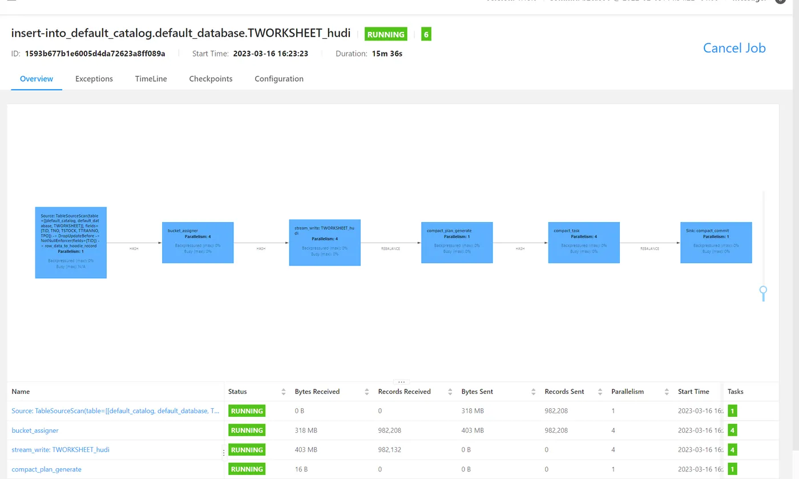Click the graph zoom slider handle
799x479 pixels.
[x=763, y=291]
